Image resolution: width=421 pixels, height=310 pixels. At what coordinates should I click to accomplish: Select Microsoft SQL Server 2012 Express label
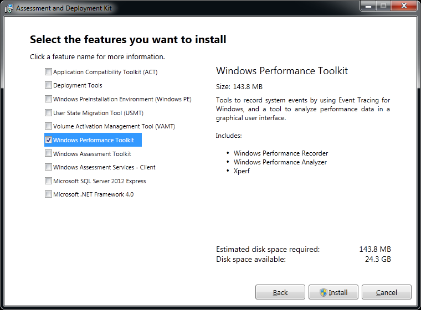click(x=100, y=181)
